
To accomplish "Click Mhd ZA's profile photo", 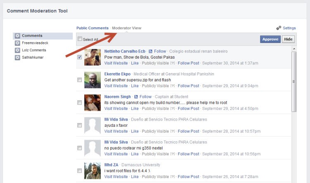I will coord(93,171).
